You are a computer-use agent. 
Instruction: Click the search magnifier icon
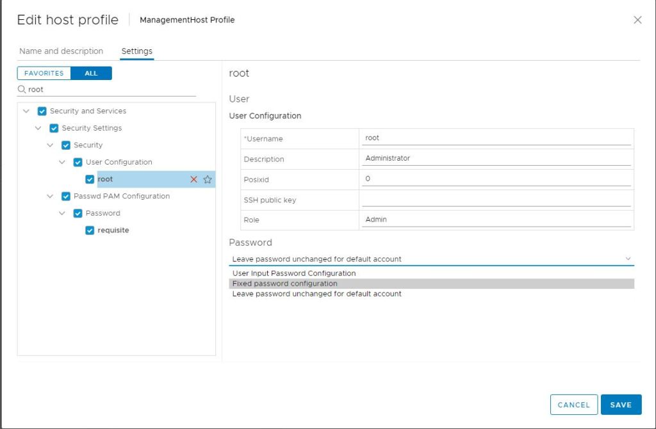[22, 90]
